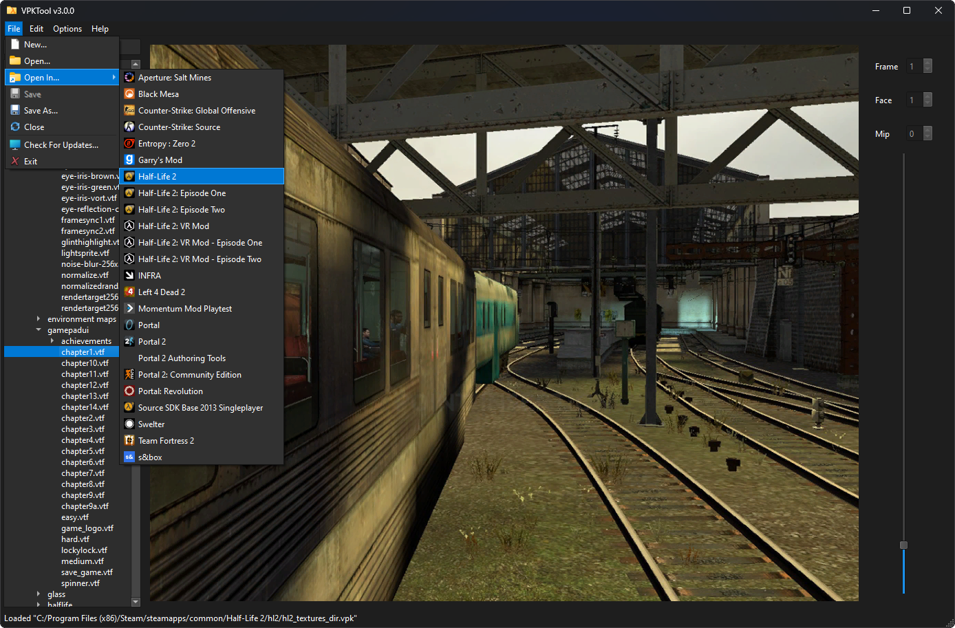Image resolution: width=955 pixels, height=628 pixels.
Task: Click the Swelter game icon
Action: 129,424
